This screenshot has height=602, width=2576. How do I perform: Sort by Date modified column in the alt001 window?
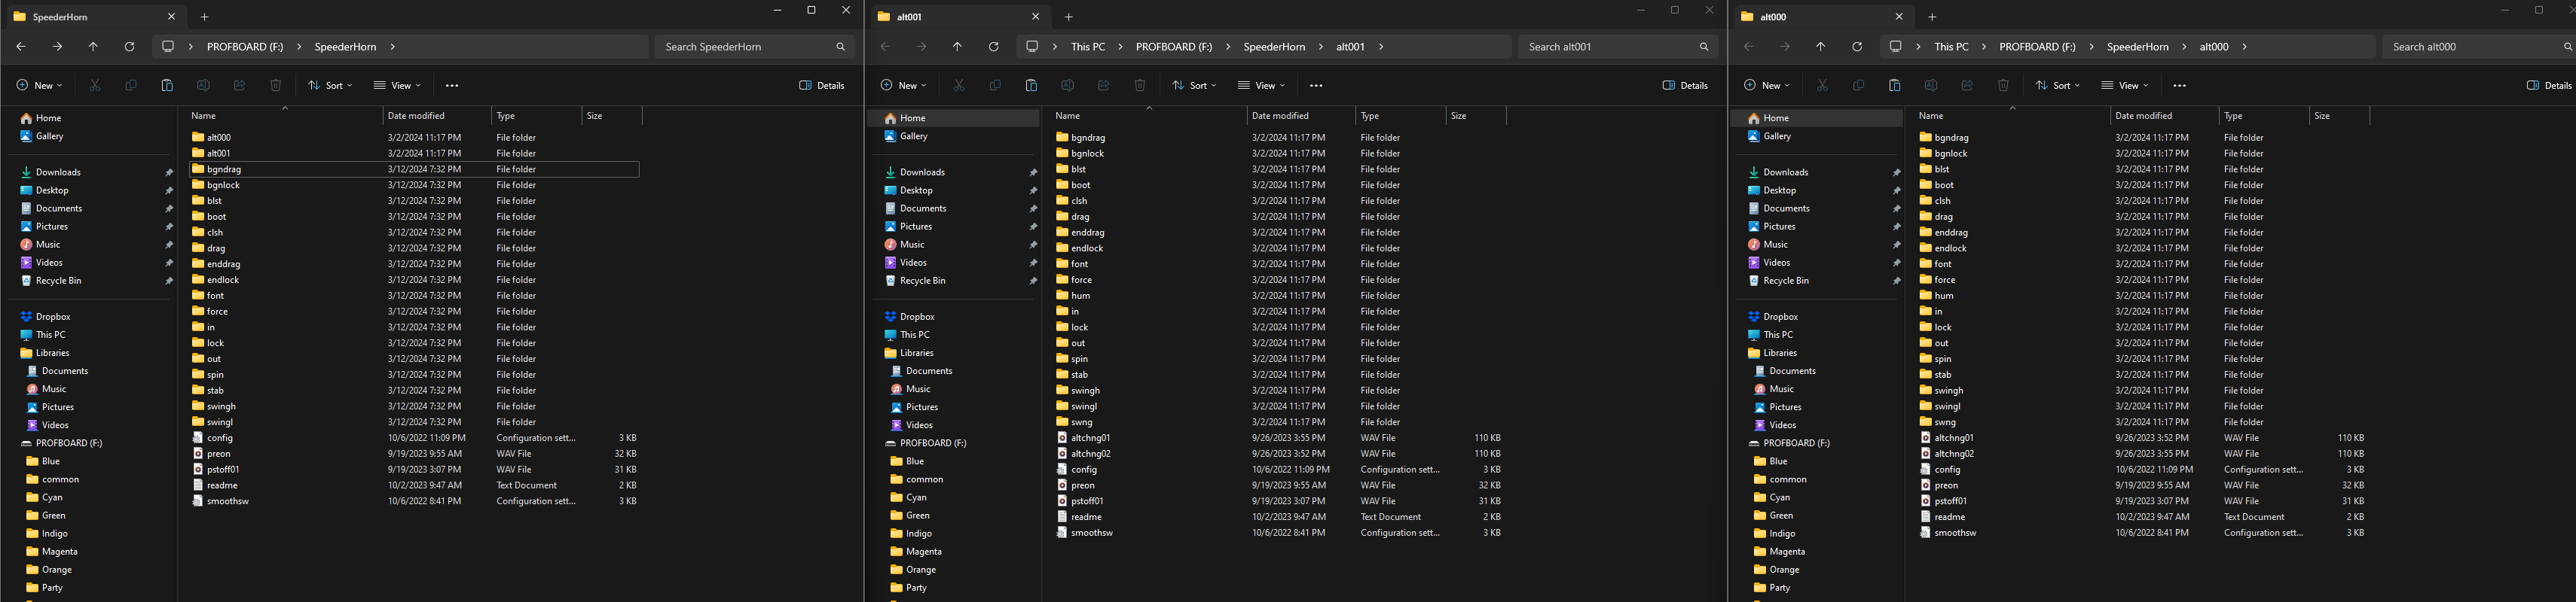[1280, 116]
